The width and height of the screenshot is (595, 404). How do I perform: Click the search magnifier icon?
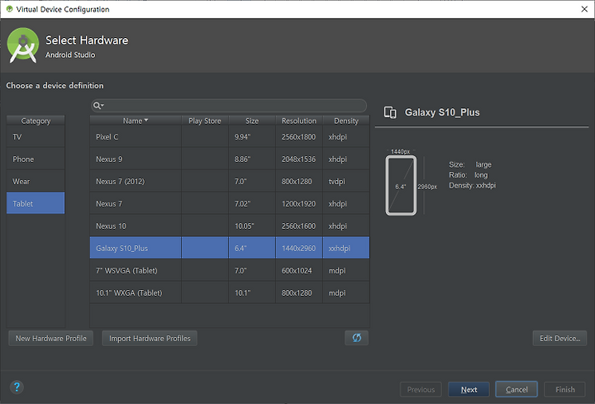point(98,106)
